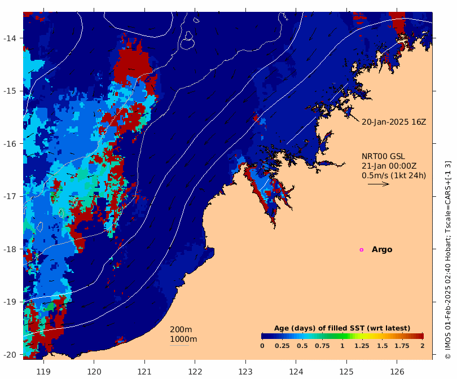Click the velocity scale reference arrow
The height and width of the screenshot is (379, 457).
click(x=379, y=184)
